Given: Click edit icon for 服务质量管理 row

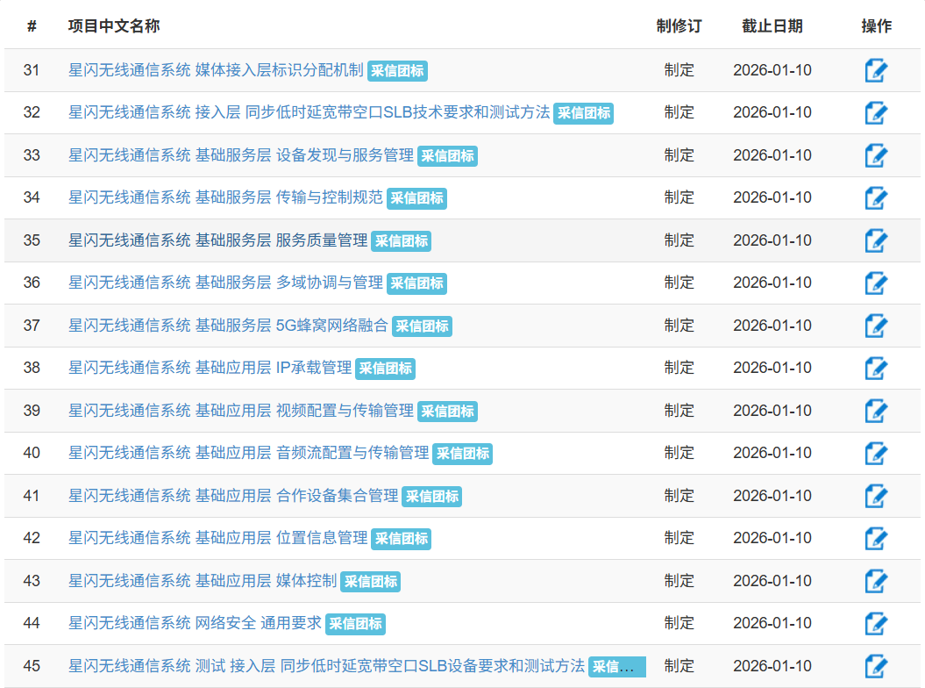Looking at the screenshot, I should [x=876, y=240].
